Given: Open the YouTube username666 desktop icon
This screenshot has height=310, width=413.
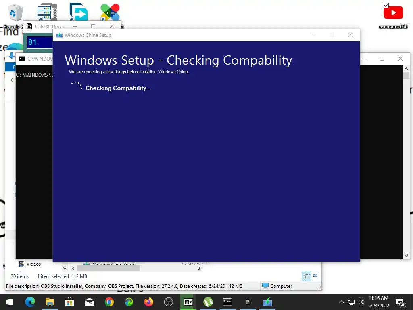Looking at the screenshot, I should click(x=393, y=16).
